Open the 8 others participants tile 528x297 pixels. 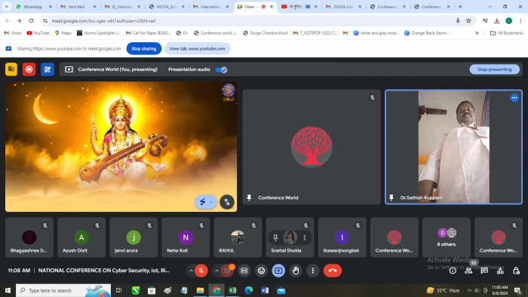[x=447, y=237]
